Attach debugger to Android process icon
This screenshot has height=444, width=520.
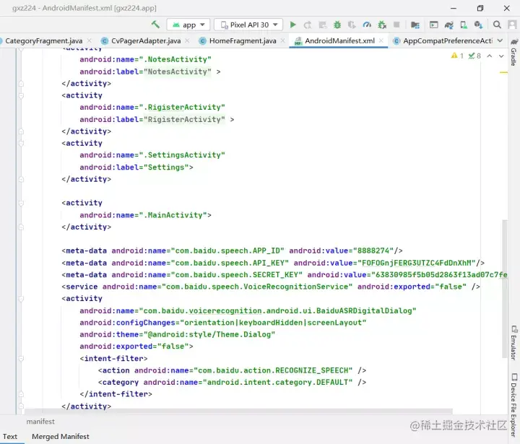pos(382,25)
